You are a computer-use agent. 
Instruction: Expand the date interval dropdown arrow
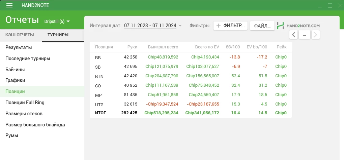point(180,26)
